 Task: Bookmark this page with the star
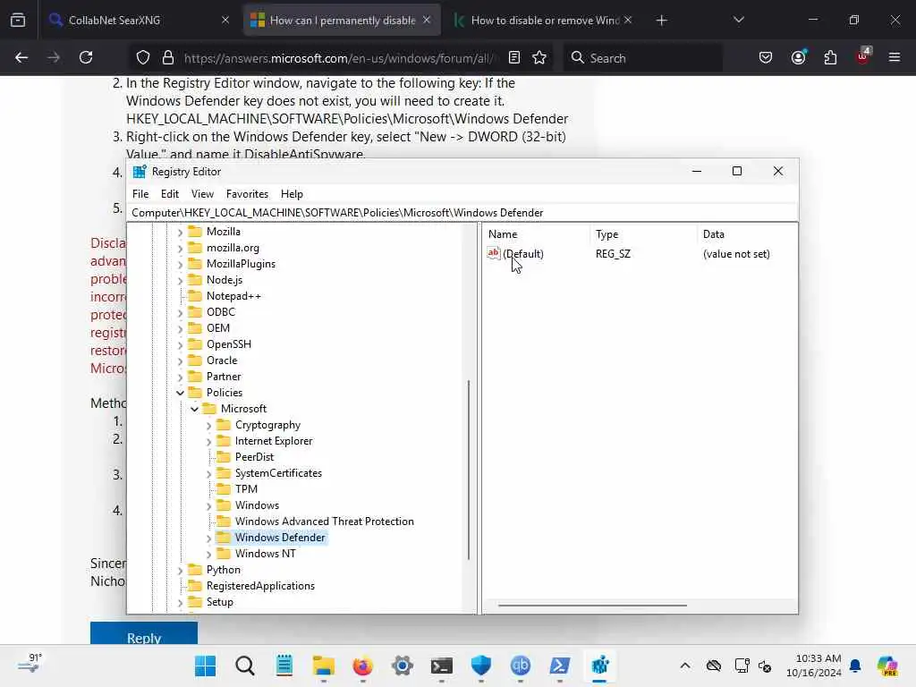tap(539, 58)
